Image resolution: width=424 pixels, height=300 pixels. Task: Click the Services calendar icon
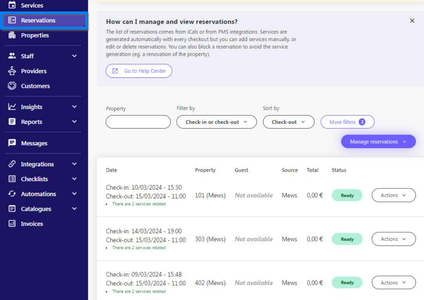(x=12, y=6)
